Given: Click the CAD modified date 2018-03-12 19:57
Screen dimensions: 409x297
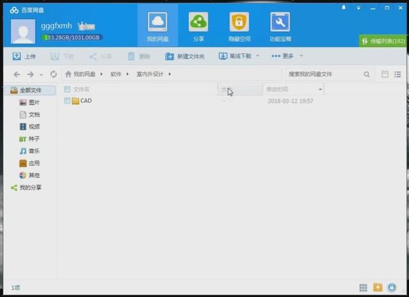Looking at the screenshot, I should tap(290, 101).
